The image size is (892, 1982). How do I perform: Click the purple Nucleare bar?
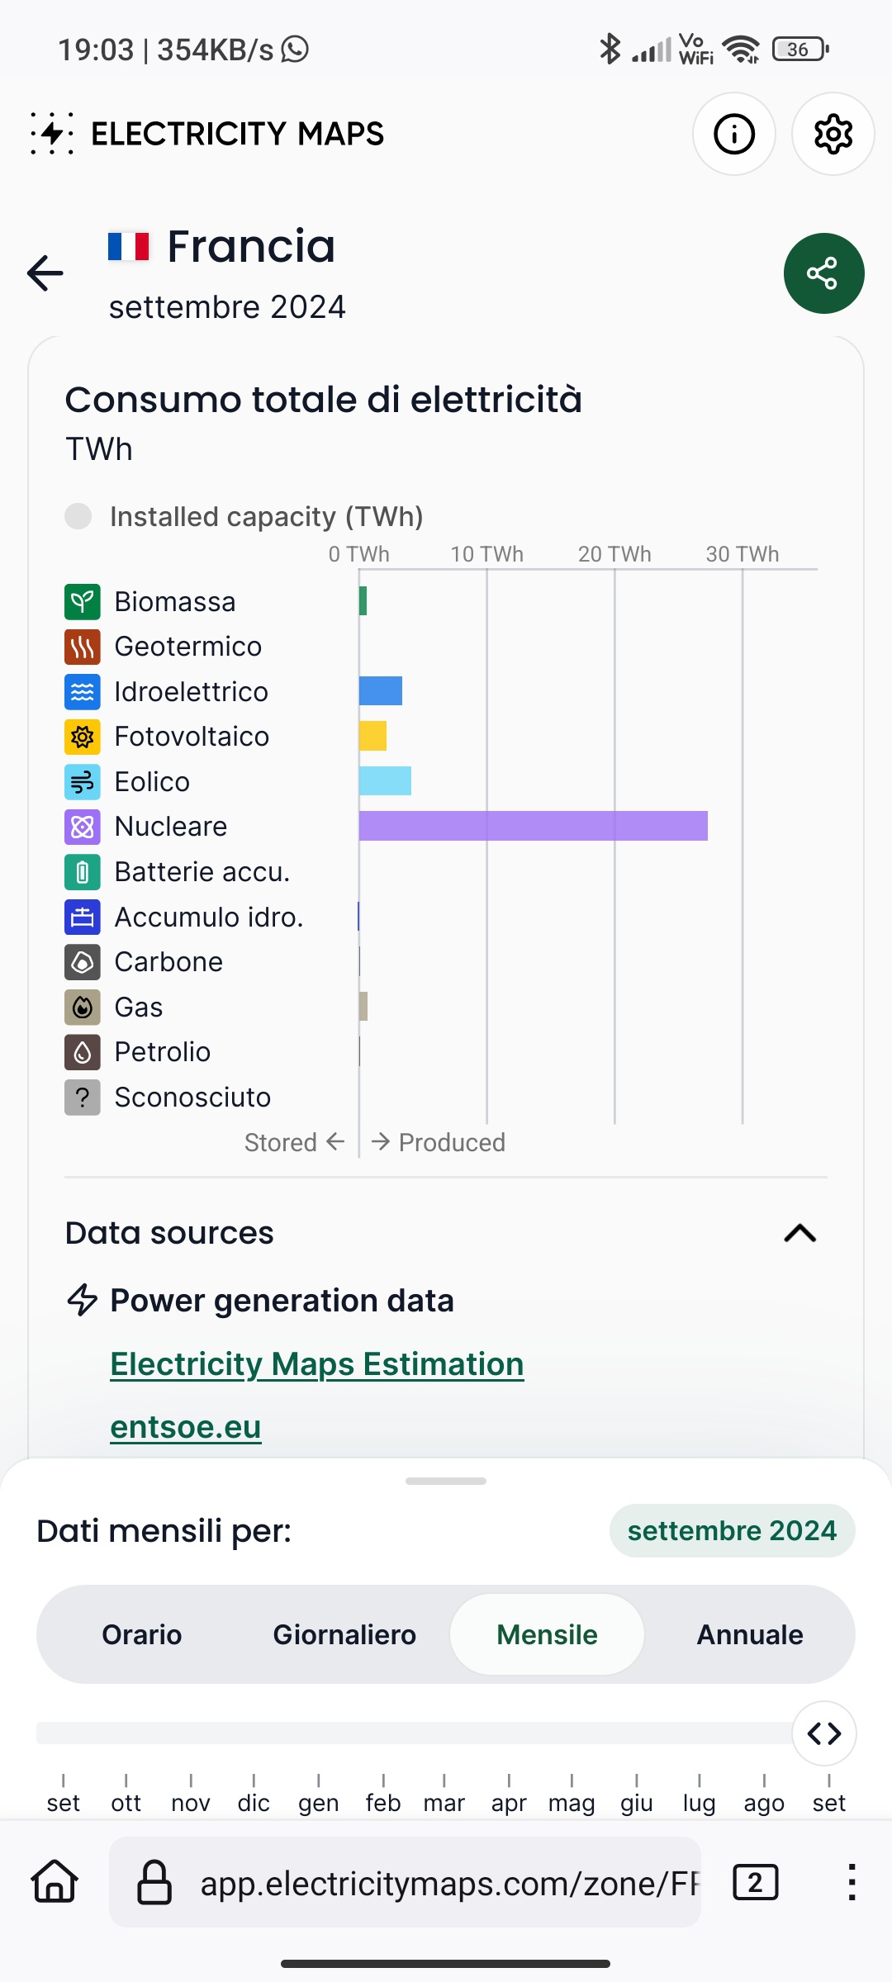tap(534, 826)
